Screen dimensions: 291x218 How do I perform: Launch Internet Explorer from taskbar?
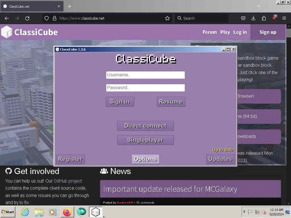[25, 212]
